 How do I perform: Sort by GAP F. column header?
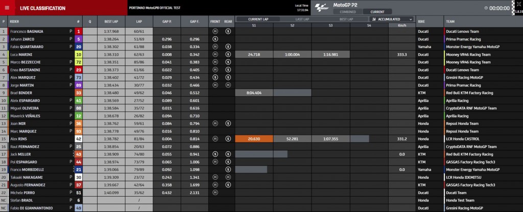(195, 21)
